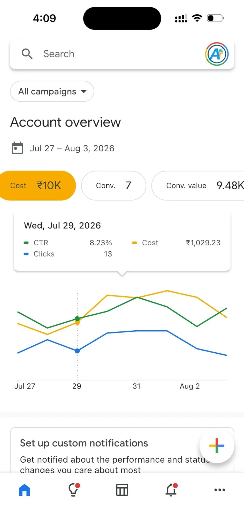Open Set up custom notifications card
The width and height of the screenshot is (244, 529).
tap(122, 450)
